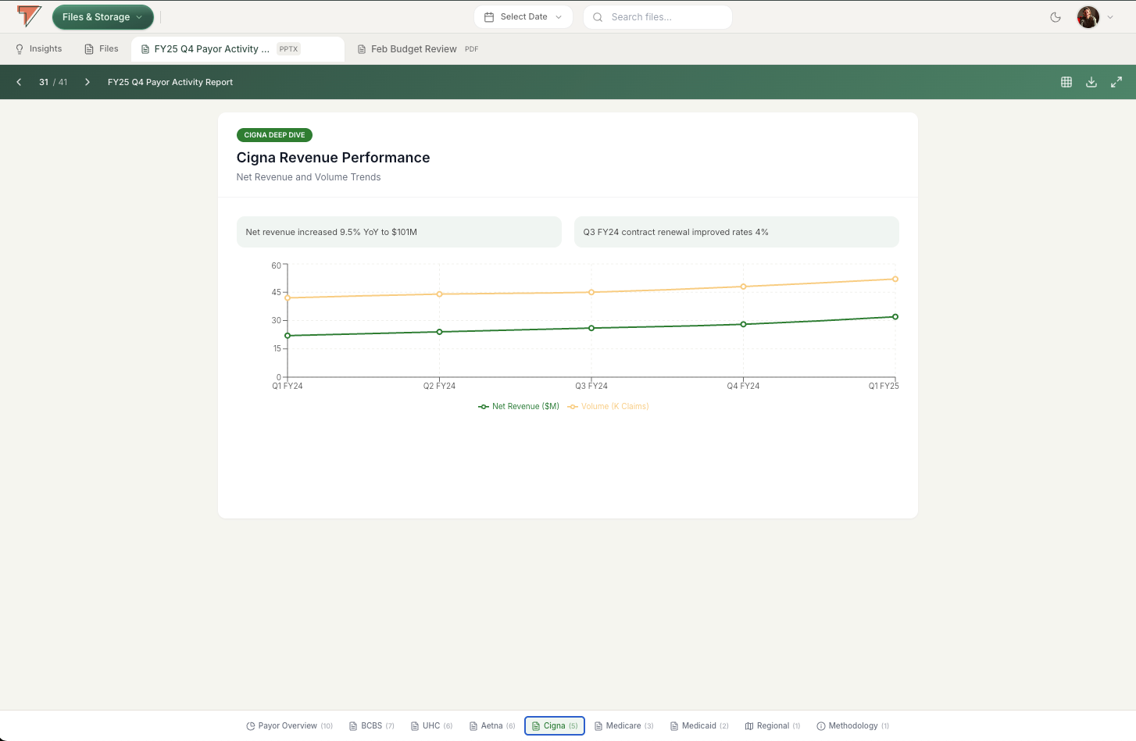Click the Search files input field
This screenshot has width=1136, height=741.
[x=658, y=17]
